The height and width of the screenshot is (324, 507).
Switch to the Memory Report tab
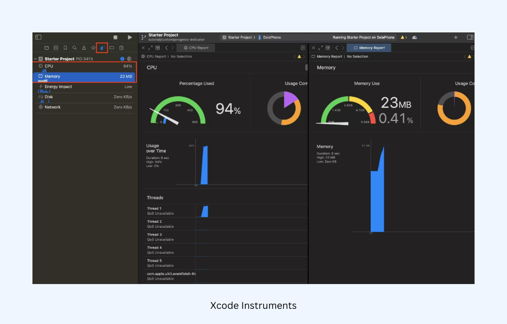point(369,48)
